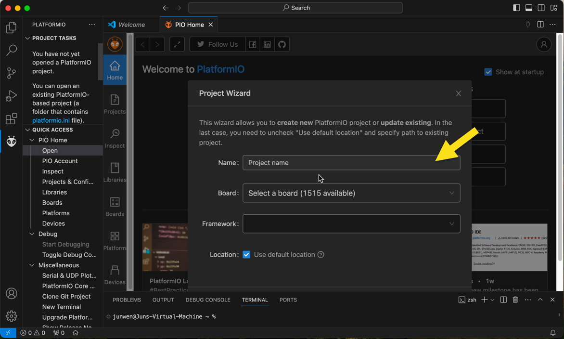564x339 pixels.
Task: Select the PIO Home editor tab
Action: tap(189, 25)
